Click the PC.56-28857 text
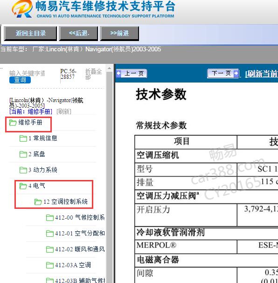278x283 pixels. point(68,74)
